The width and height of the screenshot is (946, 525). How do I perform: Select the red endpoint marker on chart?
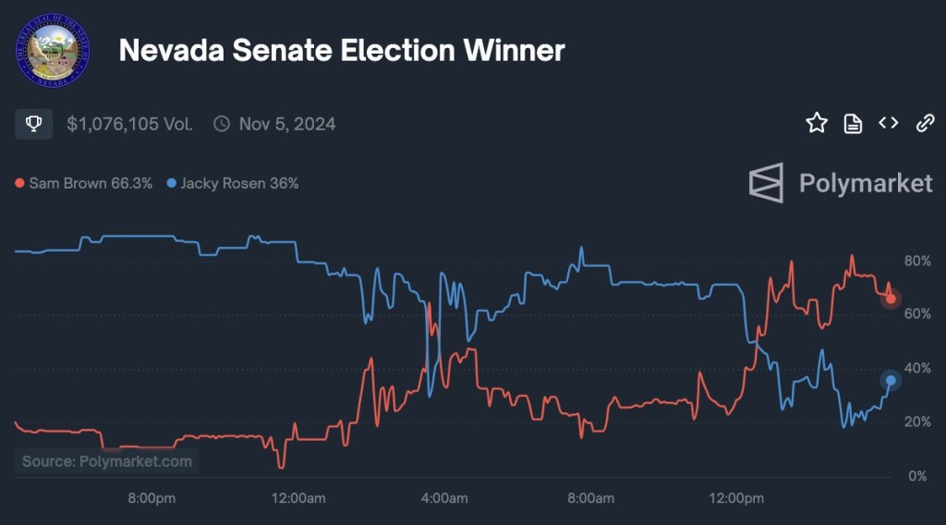[891, 299]
